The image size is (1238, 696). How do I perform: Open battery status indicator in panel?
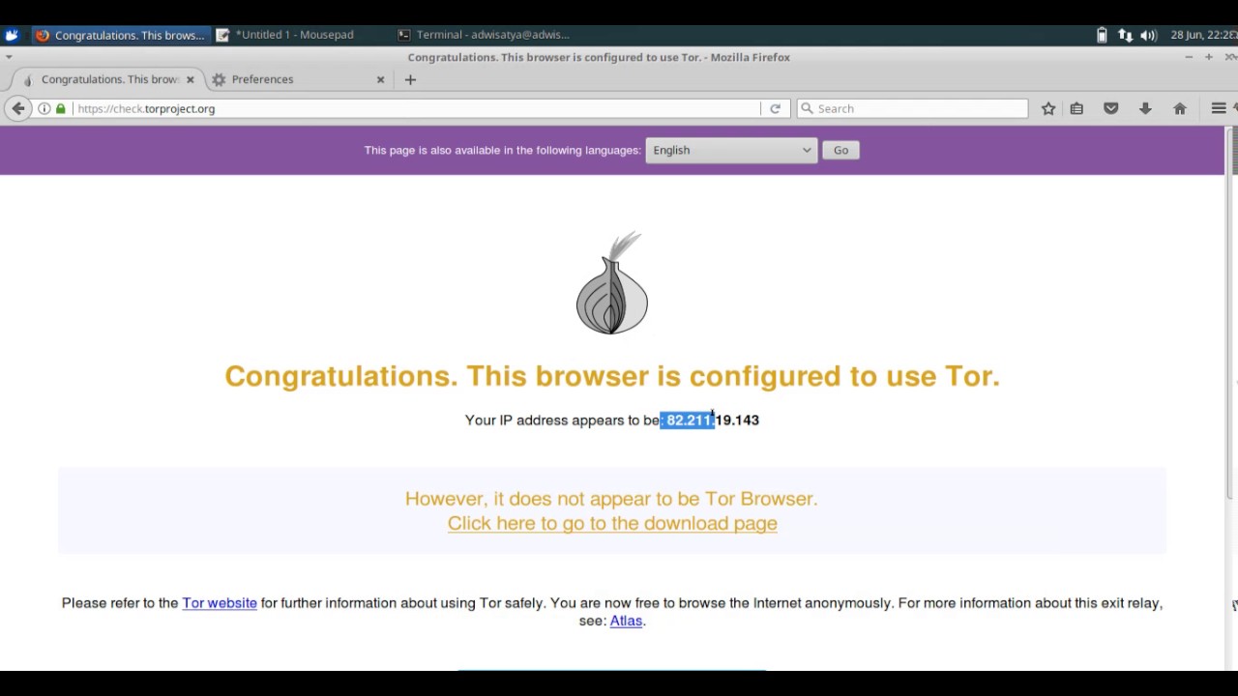pos(1102,35)
